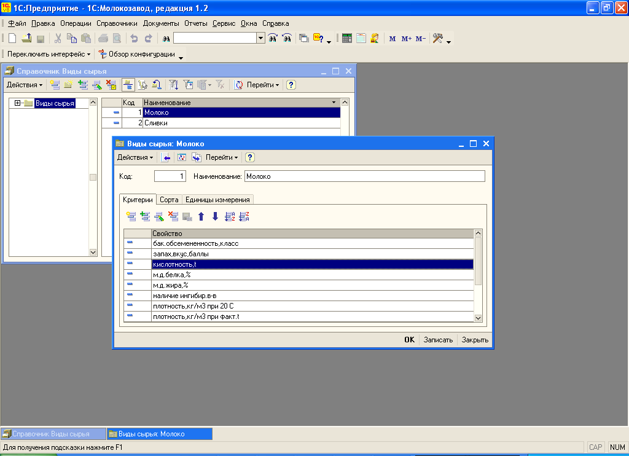629x456 pixels.
Task: Click the Find binoculars icon beside the search box
Action: tap(166, 39)
